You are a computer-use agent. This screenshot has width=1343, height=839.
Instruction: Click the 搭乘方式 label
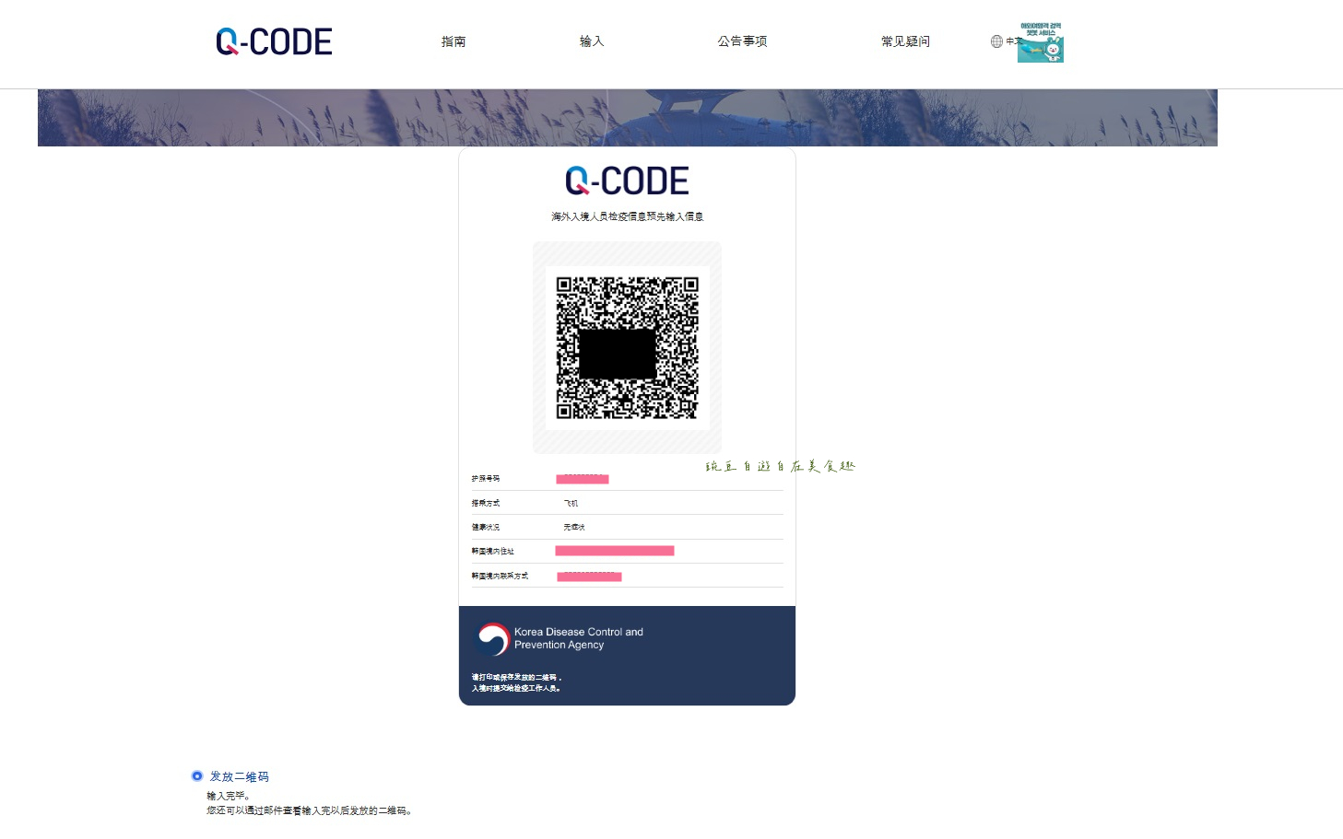pos(486,503)
